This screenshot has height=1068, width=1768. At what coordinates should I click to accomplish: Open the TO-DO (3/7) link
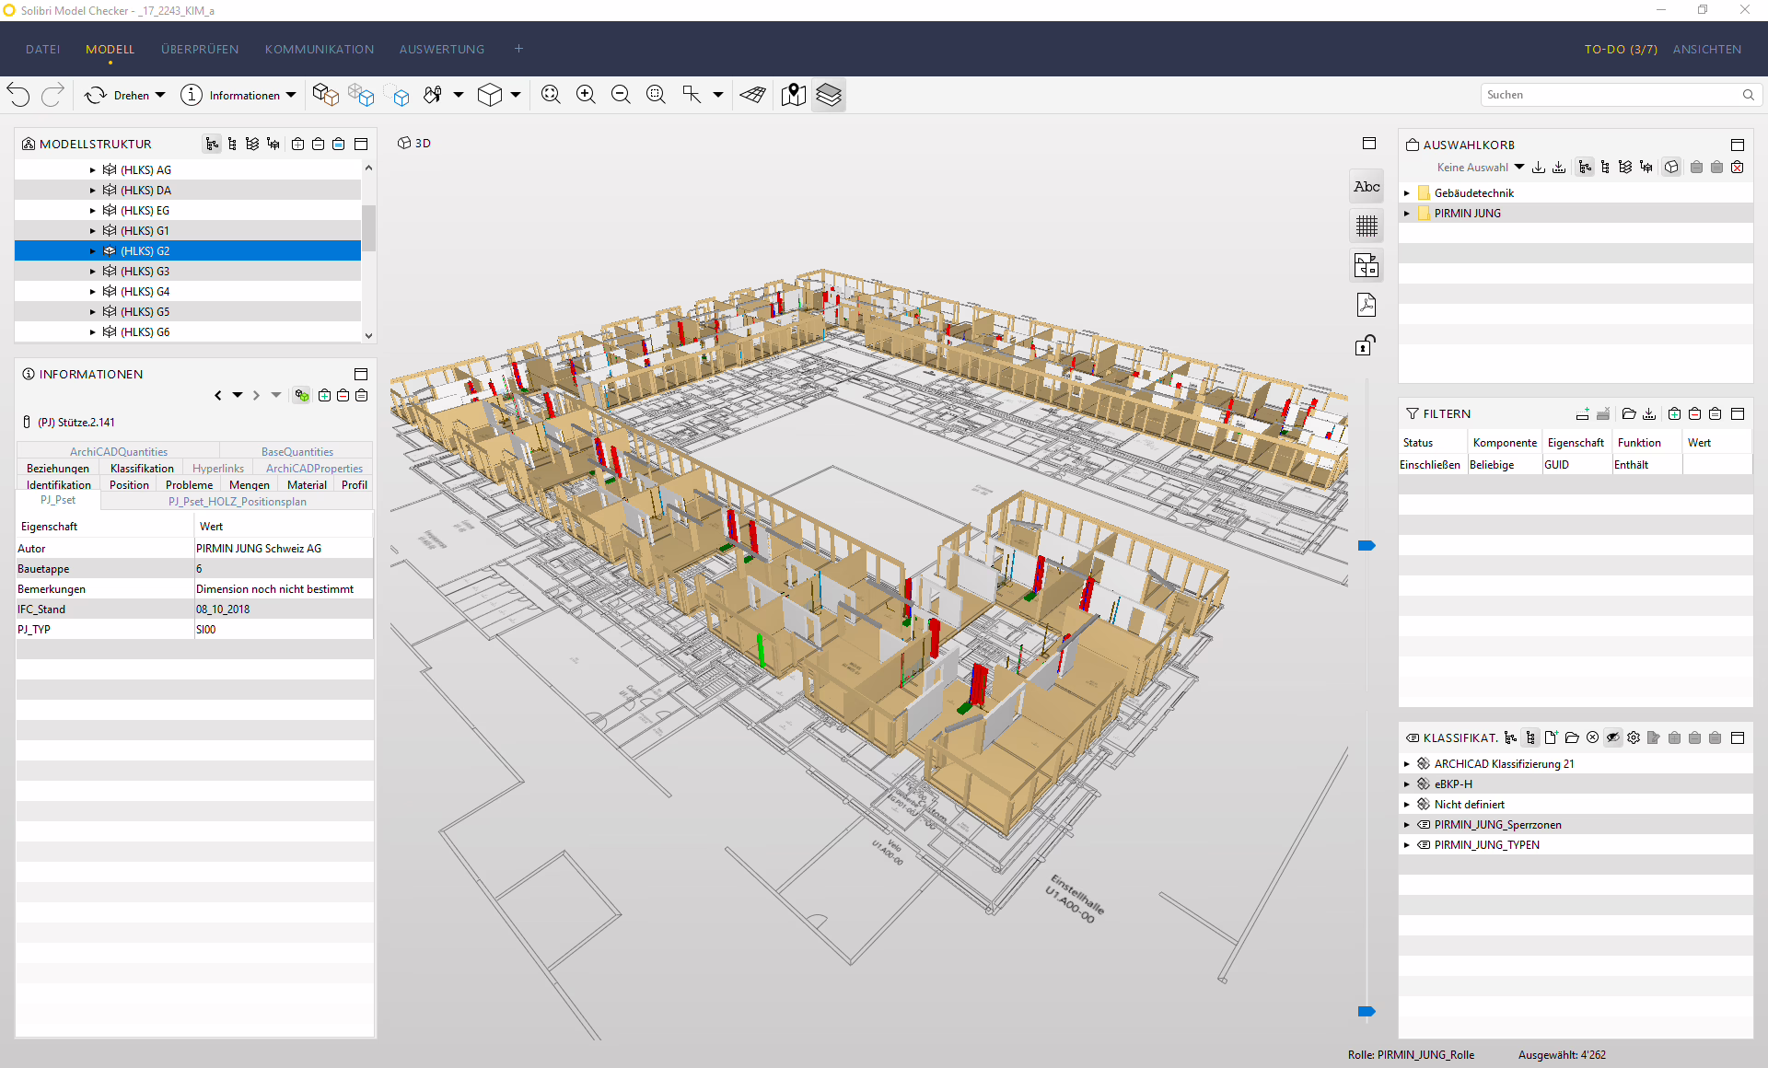[1621, 50]
